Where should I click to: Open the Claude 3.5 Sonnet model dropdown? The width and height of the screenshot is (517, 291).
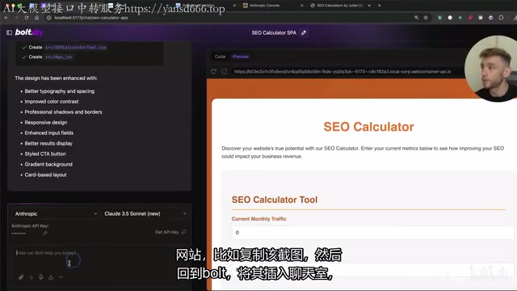point(145,213)
